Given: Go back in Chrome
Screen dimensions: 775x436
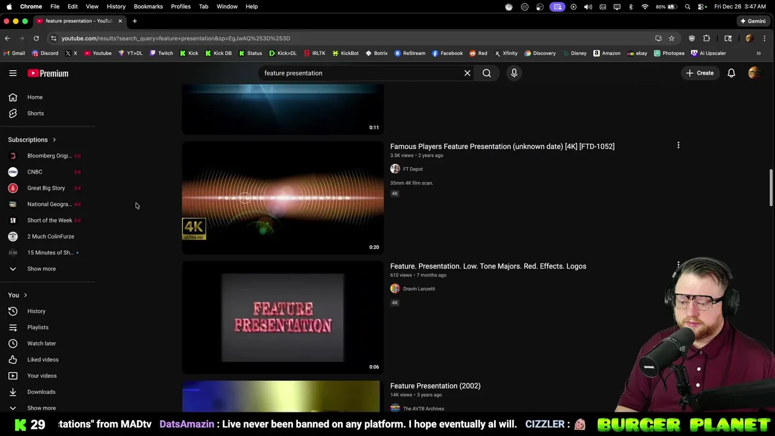Looking at the screenshot, I should 7,38.
